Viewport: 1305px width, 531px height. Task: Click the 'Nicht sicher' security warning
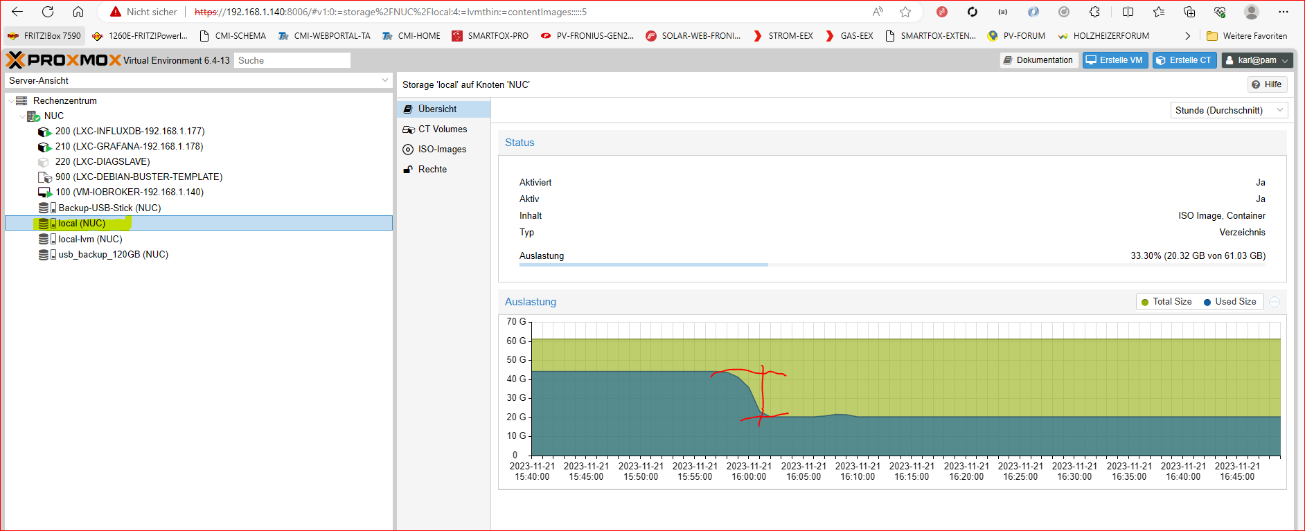(x=144, y=12)
